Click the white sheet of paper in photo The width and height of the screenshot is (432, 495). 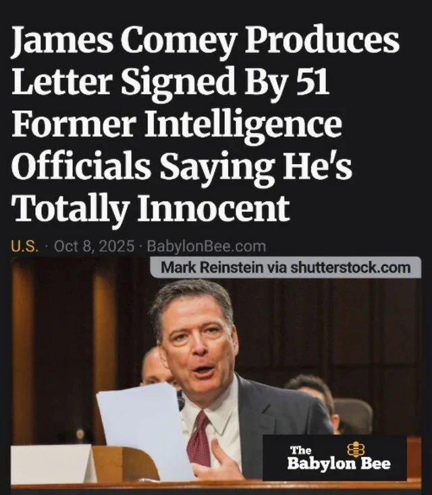(145, 434)
